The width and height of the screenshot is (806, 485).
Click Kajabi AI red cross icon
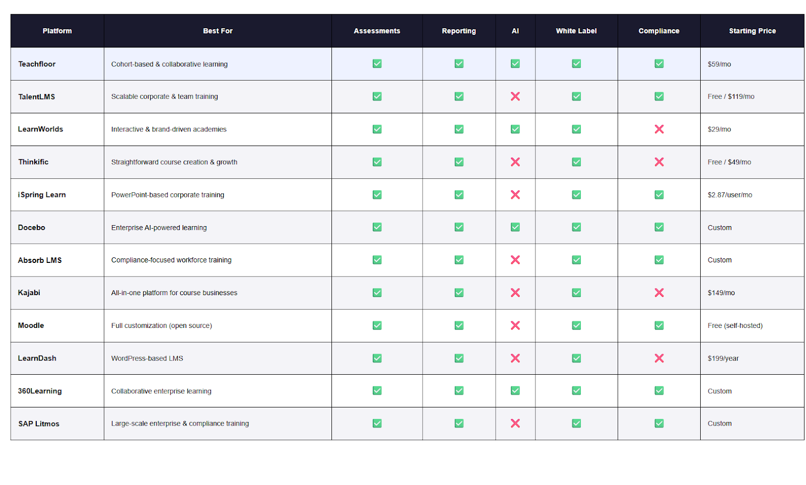[x=515, y=293]
